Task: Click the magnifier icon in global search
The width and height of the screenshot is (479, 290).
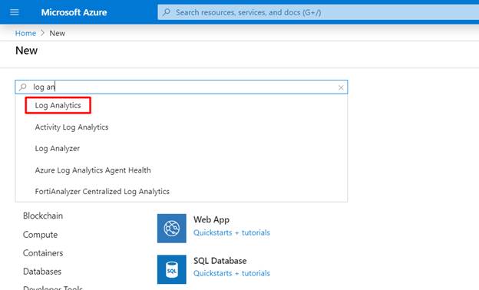Action: 167,12
